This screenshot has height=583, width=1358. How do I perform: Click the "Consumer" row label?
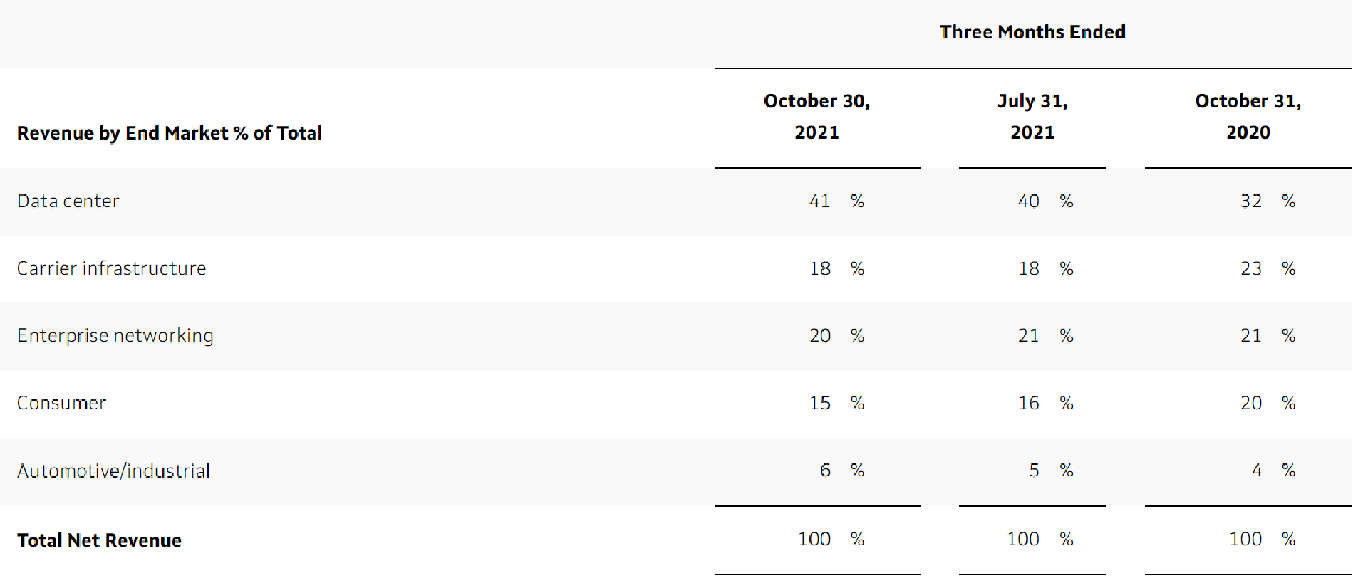pyautogui.click(x=61, y=403)
